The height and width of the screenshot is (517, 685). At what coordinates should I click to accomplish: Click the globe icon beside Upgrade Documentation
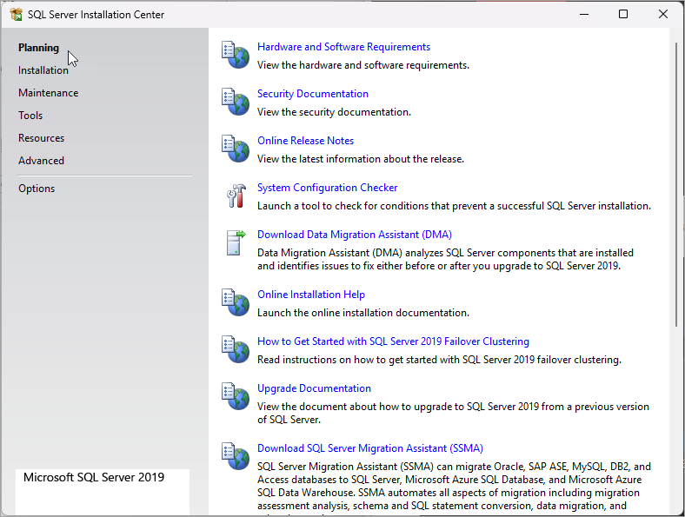tap(236, 396)
